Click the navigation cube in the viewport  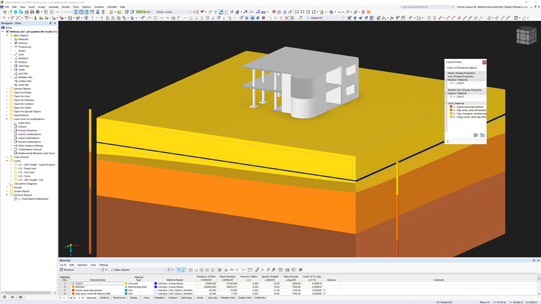click(x=526, y=36)
